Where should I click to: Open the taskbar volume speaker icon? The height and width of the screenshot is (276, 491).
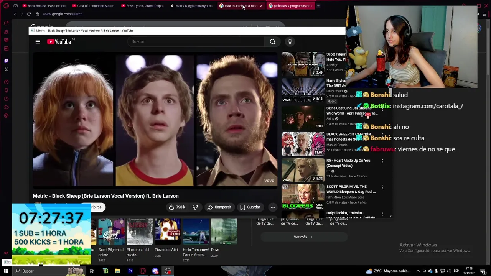pyautogui.click(x=448, y=271)
